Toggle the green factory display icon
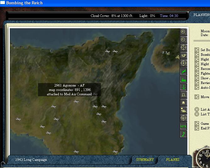Viewport: 210px width, 168px height. pyautogui.click(x=183, y=79)
